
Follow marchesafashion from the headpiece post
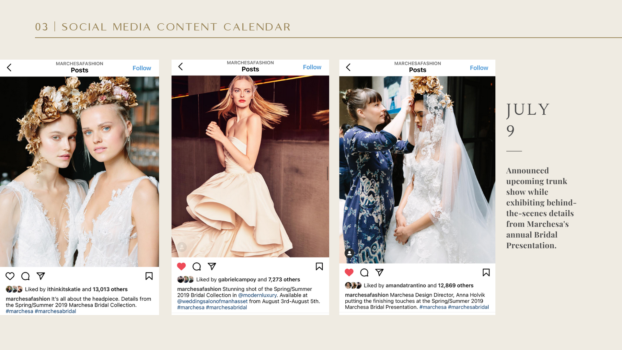(142, 68)
